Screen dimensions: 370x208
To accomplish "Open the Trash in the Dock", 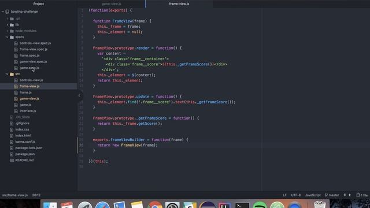I will tap(320, 204).
